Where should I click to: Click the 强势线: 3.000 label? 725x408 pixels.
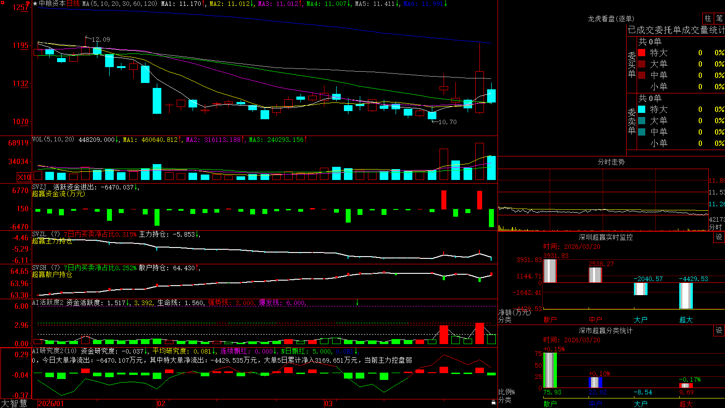tap(232, 303)
